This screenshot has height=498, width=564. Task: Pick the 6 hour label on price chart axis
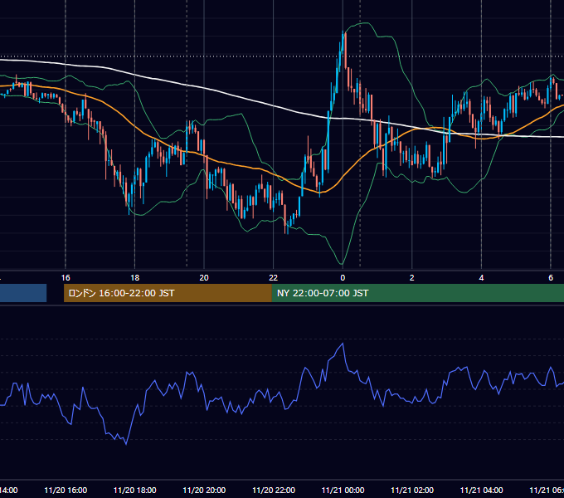551,278
